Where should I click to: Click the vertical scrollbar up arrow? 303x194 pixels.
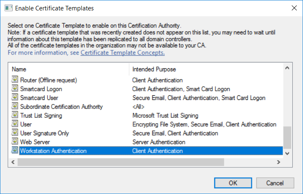point(287,68)
